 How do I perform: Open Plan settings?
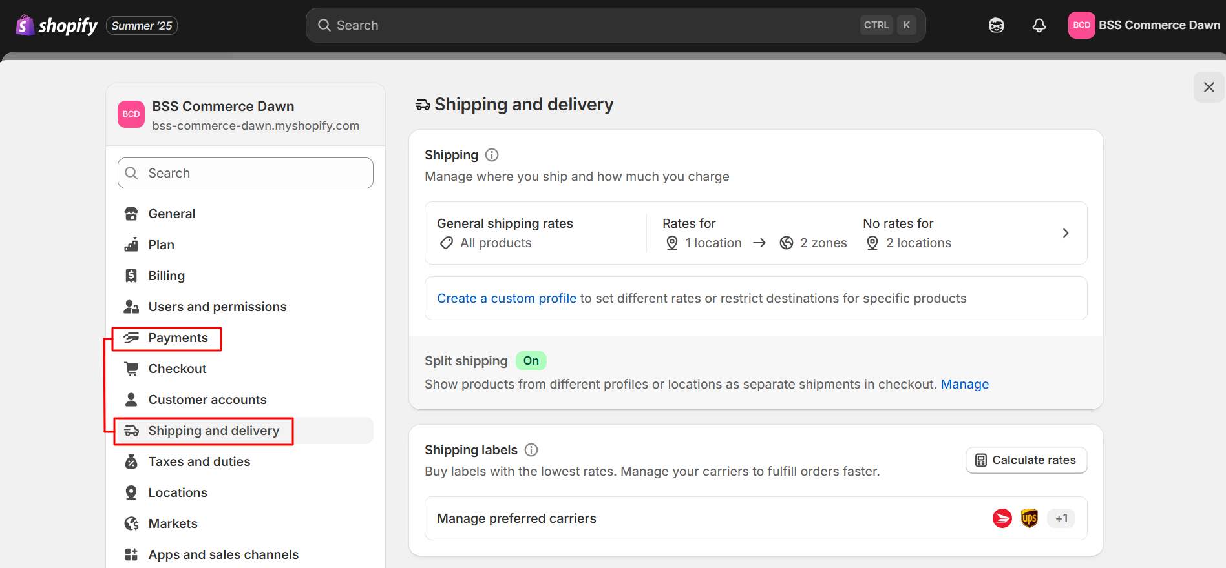(246, 245)
